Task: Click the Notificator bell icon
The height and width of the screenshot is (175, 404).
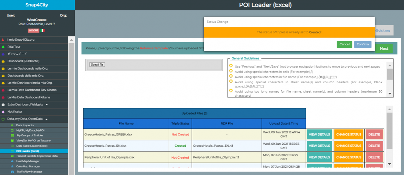Action: click(3, 112)
